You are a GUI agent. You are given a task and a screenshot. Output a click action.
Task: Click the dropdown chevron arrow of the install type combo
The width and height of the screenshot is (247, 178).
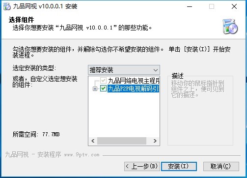click(156, 70)
